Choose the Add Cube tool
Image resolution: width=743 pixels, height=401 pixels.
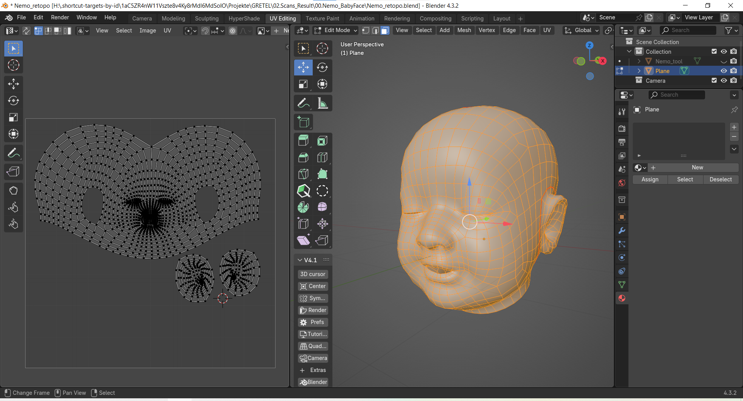pos(303,122)
